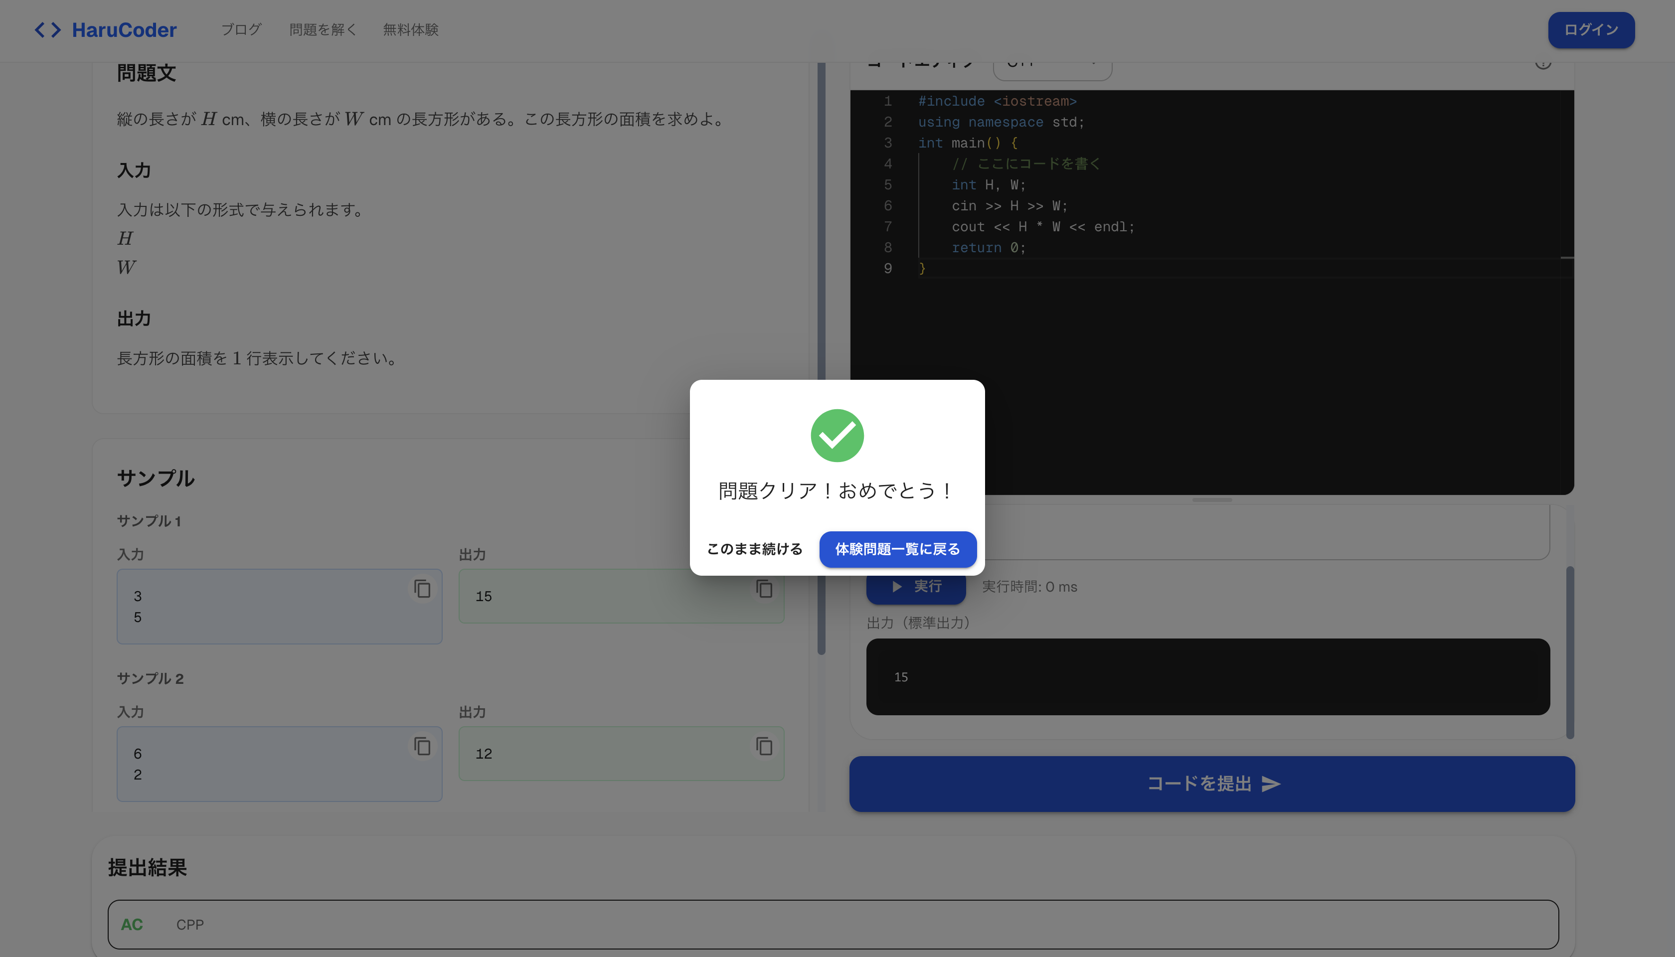Click the ログイン button
The width and height of the screenshot is (1675, 957).
(x=1591, y=29)
